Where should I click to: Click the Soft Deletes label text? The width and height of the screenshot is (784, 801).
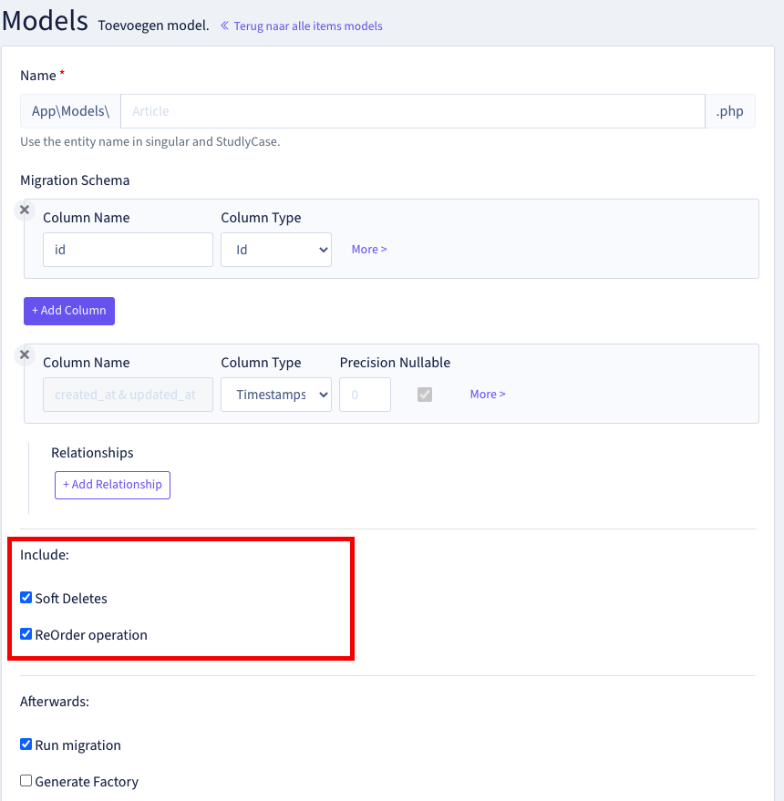pyautogui.click(x=71, y=598)
